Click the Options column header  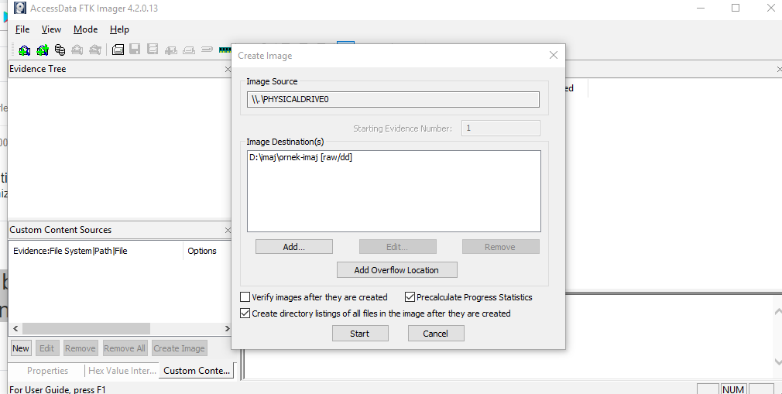pos(208,251)
